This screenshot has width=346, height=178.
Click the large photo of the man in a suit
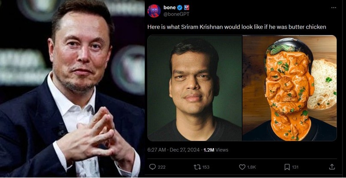point(72,89)
